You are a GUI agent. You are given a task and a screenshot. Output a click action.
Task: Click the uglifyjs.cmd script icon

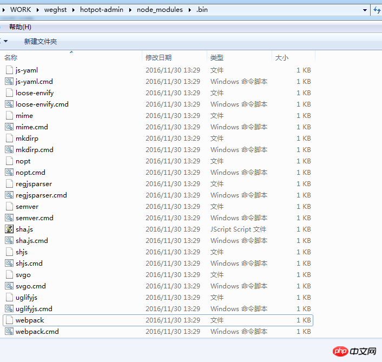point(9,308)
